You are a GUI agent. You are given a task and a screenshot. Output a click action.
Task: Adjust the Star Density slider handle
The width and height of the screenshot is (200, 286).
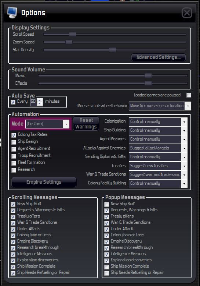113,50
